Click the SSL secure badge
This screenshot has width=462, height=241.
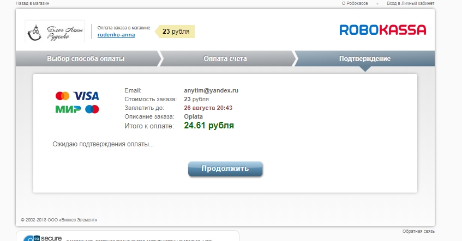(x=43, y=238)
